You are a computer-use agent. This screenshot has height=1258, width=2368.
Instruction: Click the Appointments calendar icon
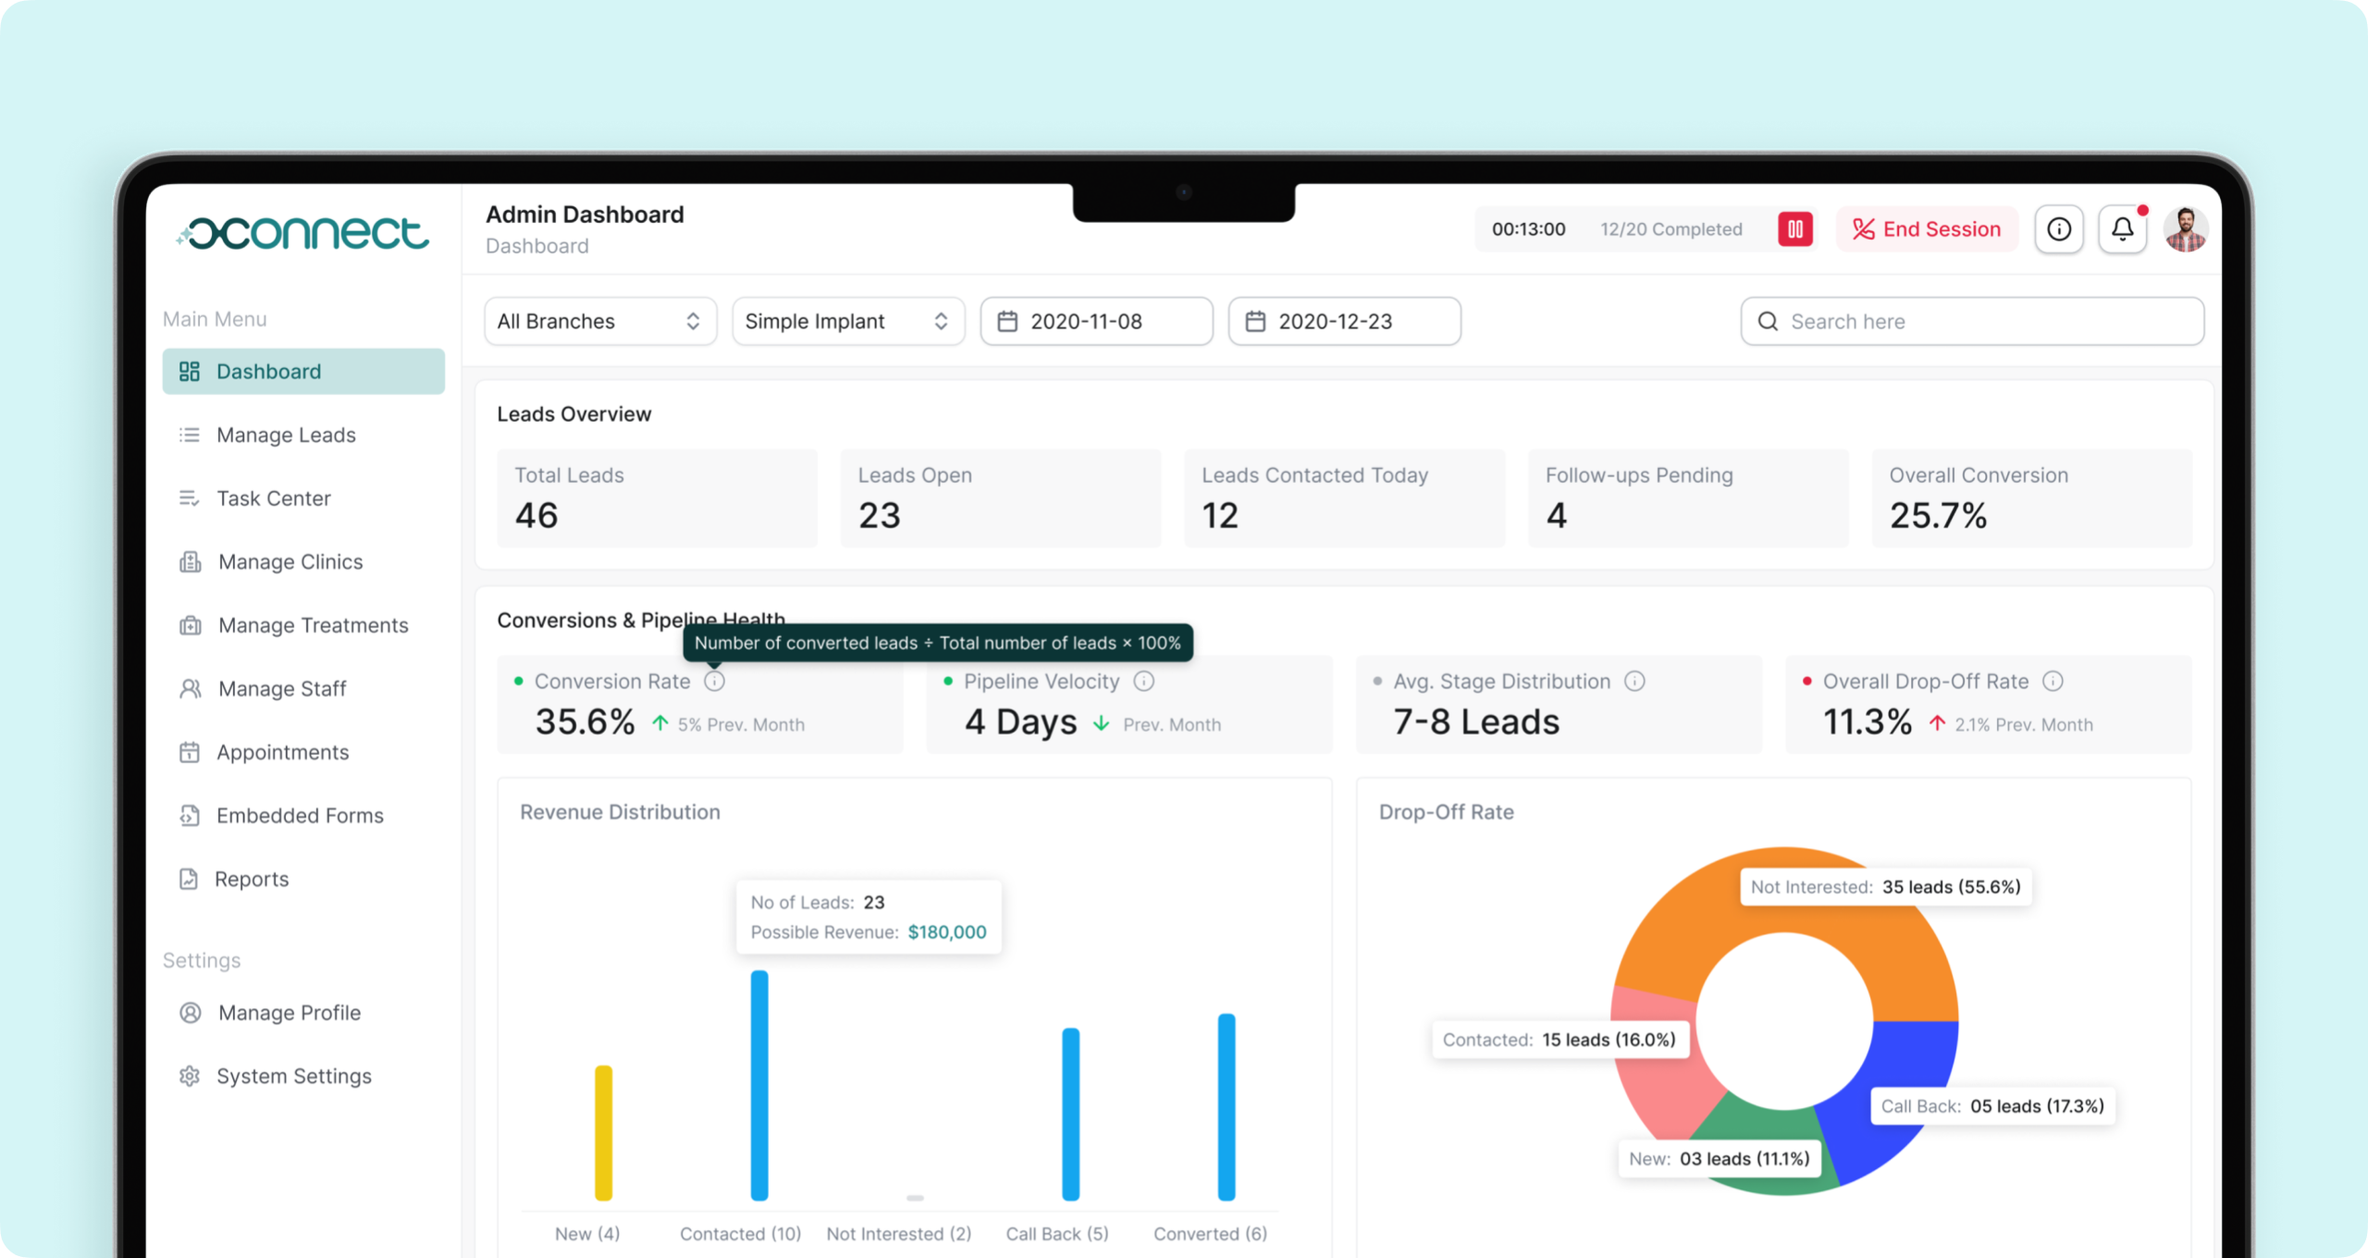coord(190,752)
